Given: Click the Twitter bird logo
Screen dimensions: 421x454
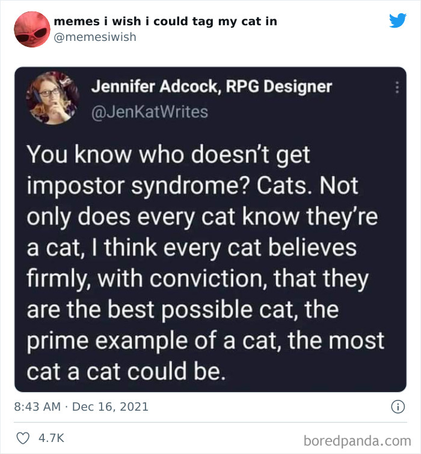Looking at the screenshot, I should tap(398, 20).
